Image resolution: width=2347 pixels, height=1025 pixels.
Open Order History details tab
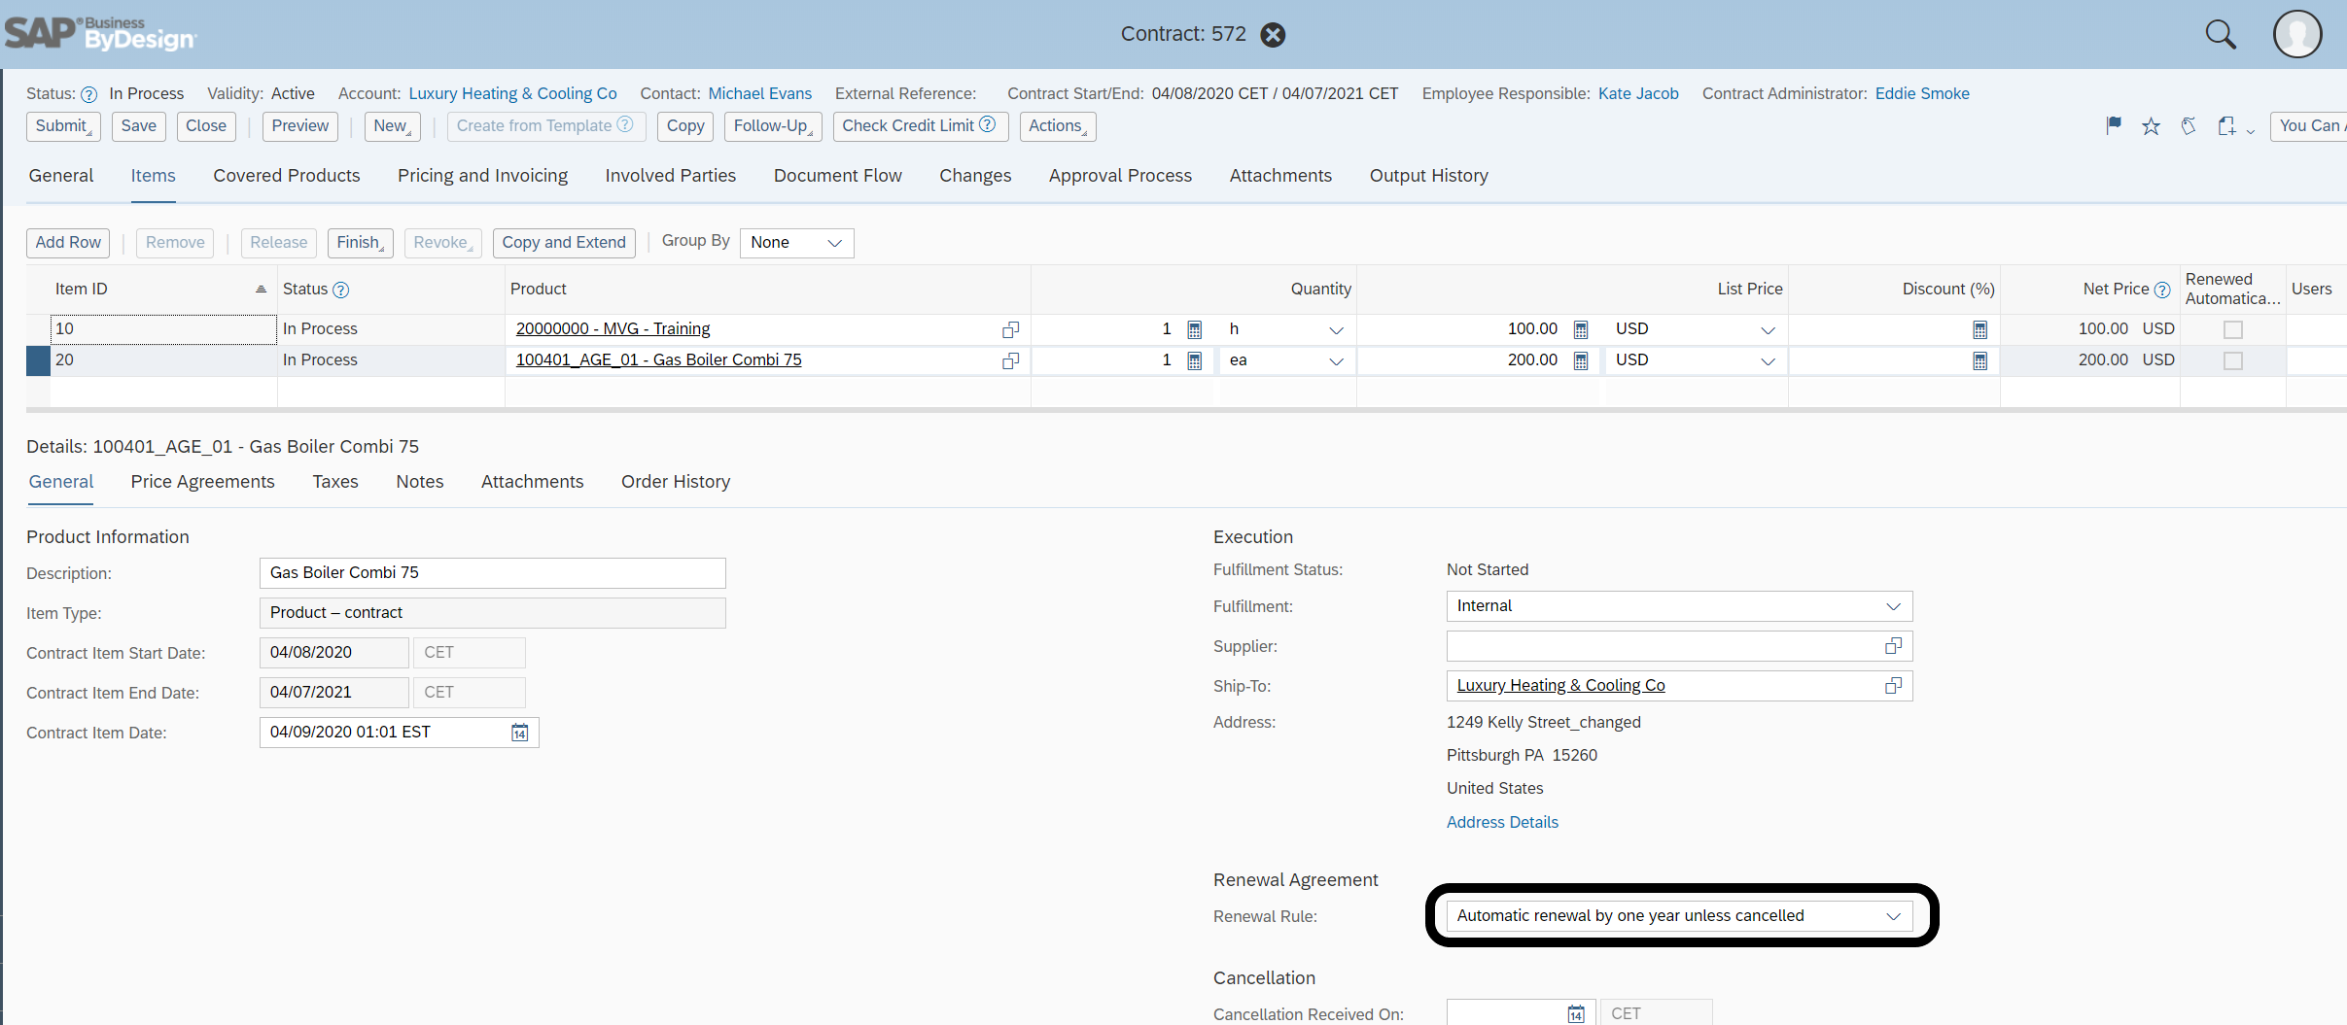tap(676, 482)
